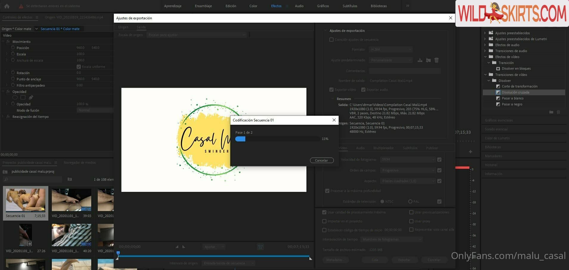Click the Home icon in top bar

tap(7, 6)
